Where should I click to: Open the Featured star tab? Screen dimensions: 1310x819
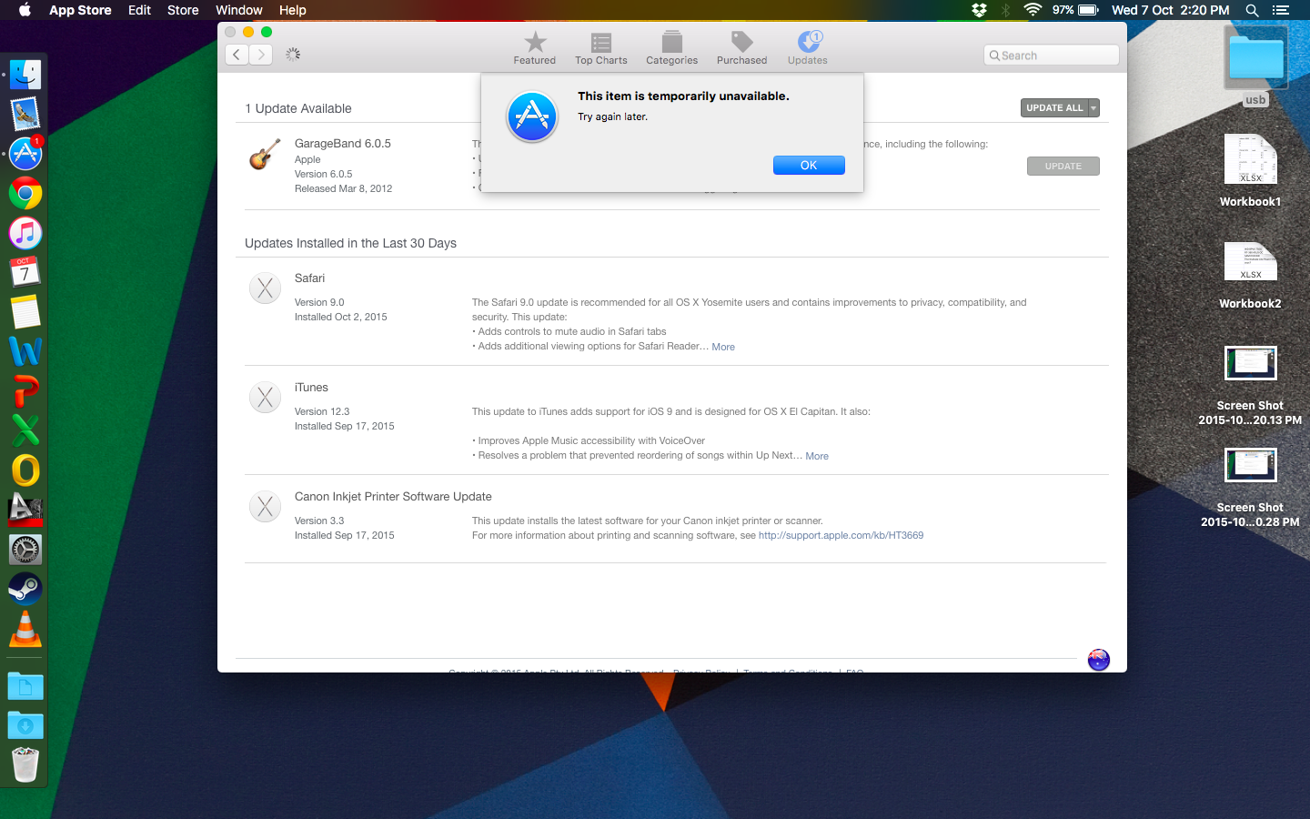pyautogui.click(x=535, y=48)
